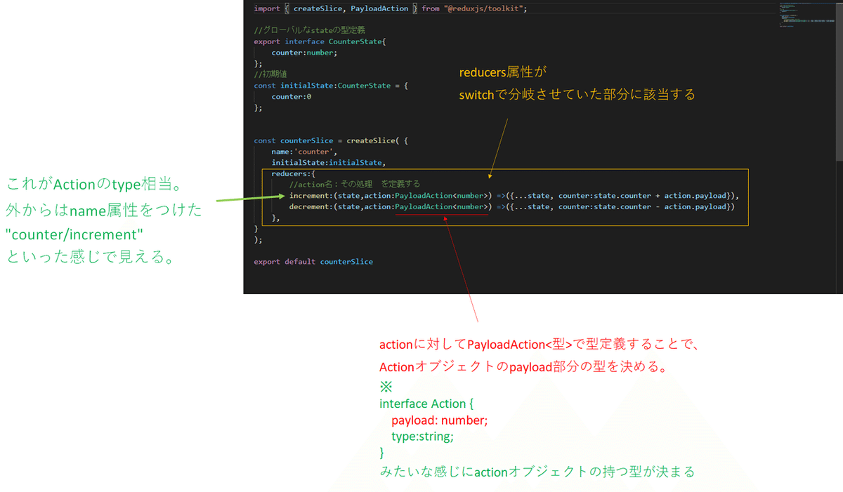
Task: Click the "export default counterSlice" line
Action: point(313,262)
